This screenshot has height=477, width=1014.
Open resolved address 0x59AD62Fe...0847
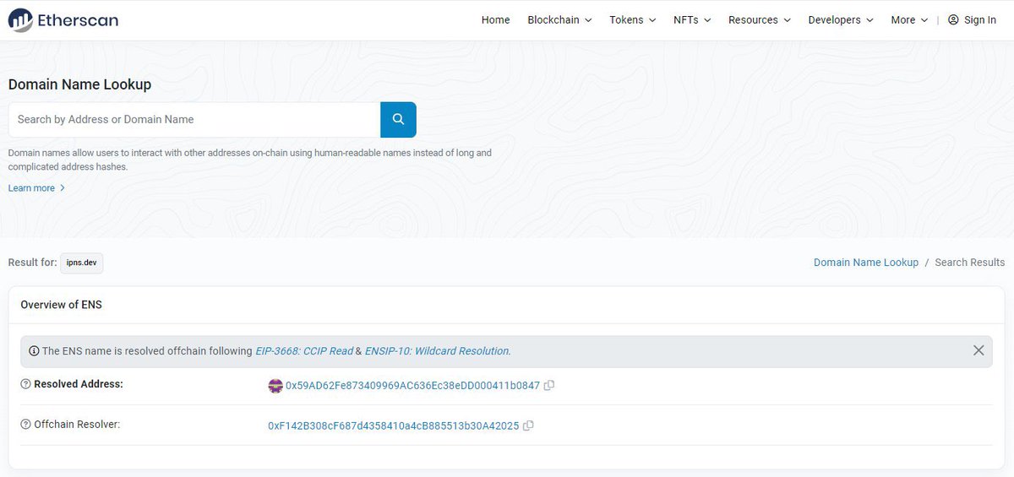coord(412,386)
